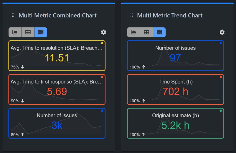Switch Trend Chart to table view
Screen dimensions: 236x153
[x=146, y=32]
